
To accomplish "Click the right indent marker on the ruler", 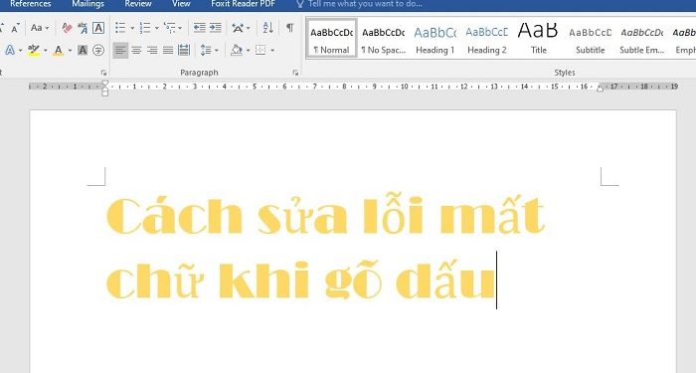I will point(600,89).
